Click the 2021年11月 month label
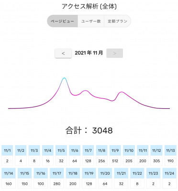The width and height of the screenshot is (178, 191). click(x=89, y=53)
